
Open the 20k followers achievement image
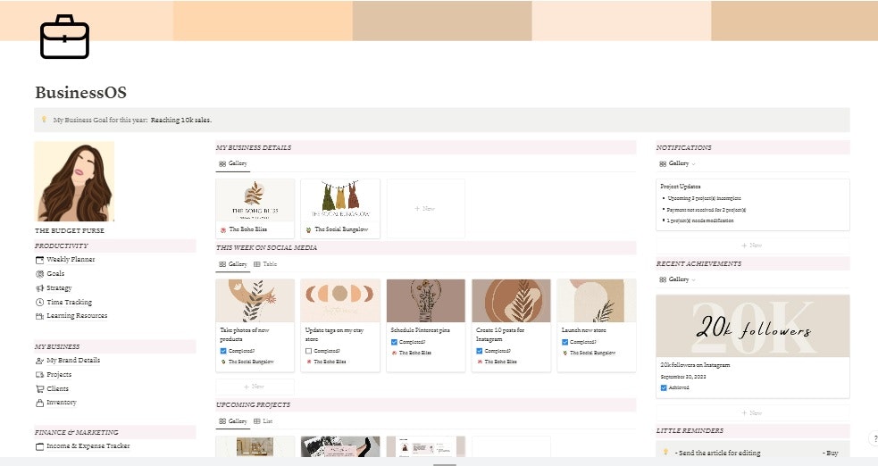click(753, 326)
